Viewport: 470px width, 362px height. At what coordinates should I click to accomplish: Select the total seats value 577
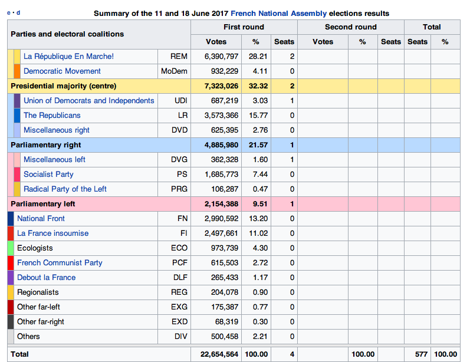click(x=421, y=354)
